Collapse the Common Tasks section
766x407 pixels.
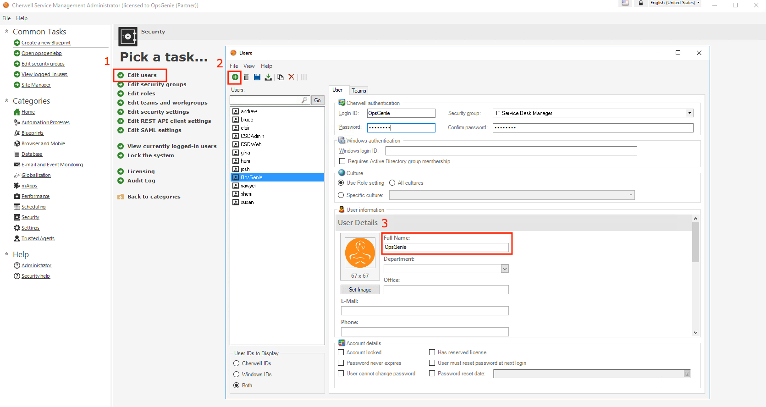(6, 32)
